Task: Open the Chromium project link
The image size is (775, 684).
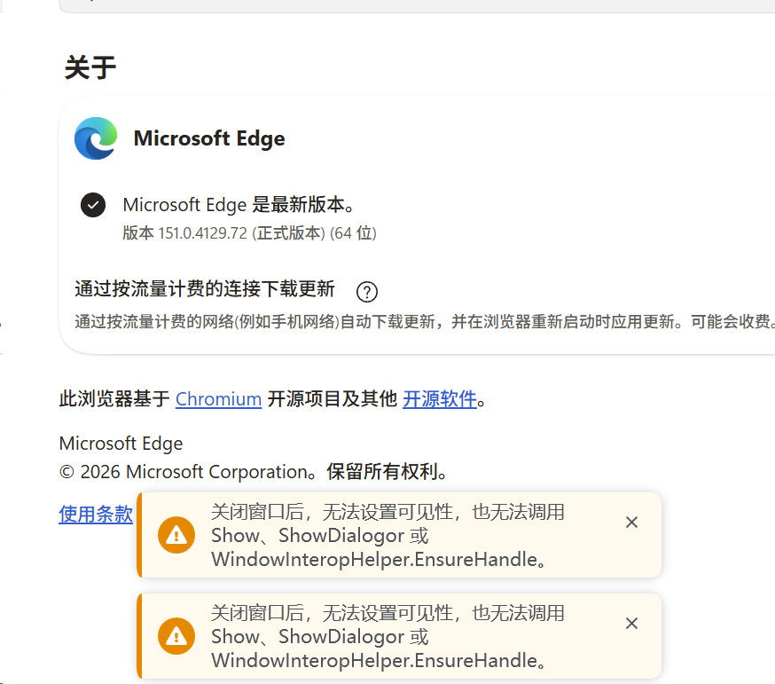Action: click(x=218, y=399)
